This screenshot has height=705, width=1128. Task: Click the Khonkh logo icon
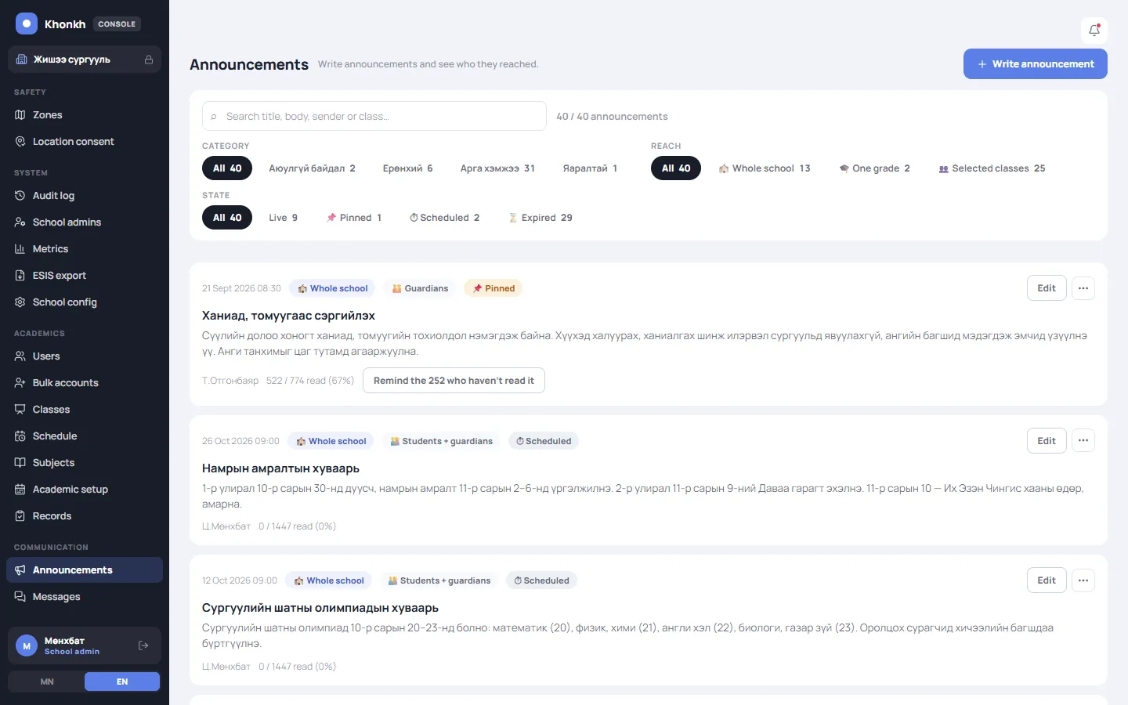point(27,23)
